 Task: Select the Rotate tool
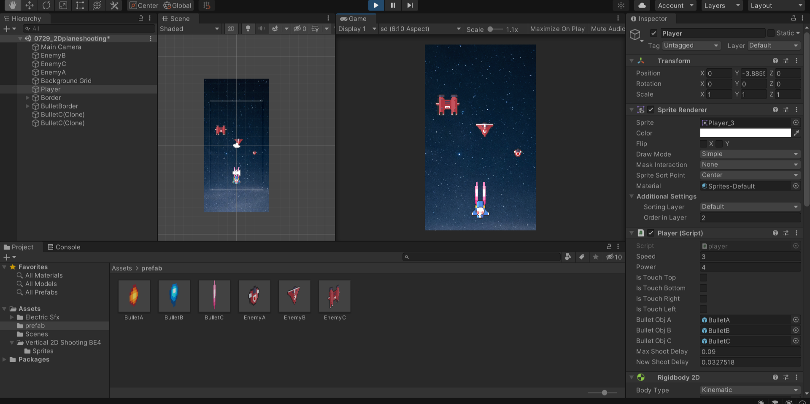point(46,5)
